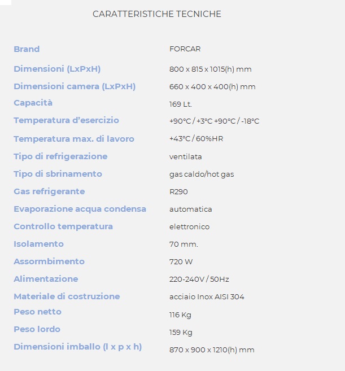Select the Dimensioni (LxPxH) label
Image resolution: width=345 pixels, height=371 pixels.
point(57,69)
